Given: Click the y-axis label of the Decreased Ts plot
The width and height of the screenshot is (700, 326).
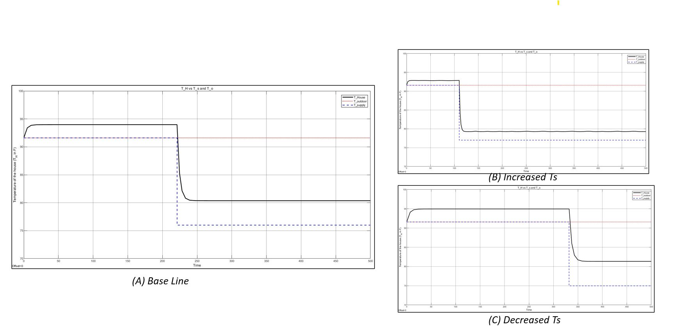Looking at the screenshot, I should [x=400, y=247].
